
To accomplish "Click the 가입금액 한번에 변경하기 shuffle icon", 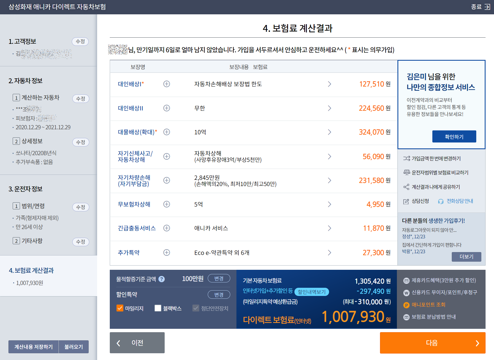I will click(x=406, y=159).
